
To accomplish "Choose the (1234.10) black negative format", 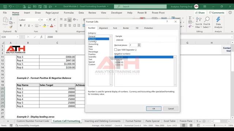I will click(119, 62).
